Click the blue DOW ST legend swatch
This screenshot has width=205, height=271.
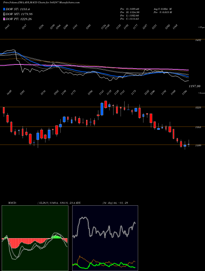(4, 9)
